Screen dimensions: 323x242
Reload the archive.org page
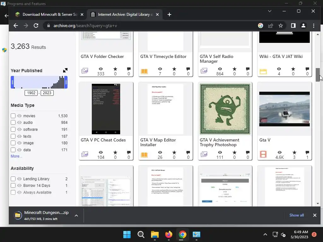click(x=36, y=26)
